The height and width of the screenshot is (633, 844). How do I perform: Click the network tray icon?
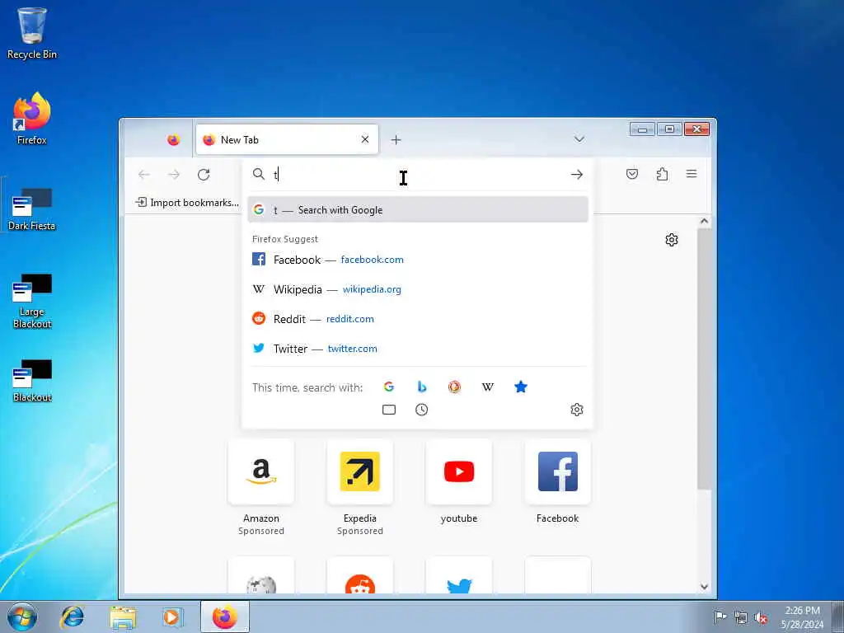[x=741, y=617]
